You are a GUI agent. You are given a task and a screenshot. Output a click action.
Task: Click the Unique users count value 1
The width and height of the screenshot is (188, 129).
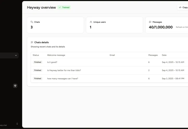point(91,27)
